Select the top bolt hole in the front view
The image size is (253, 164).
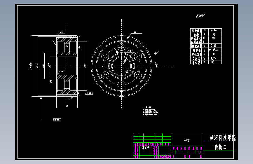121,47
